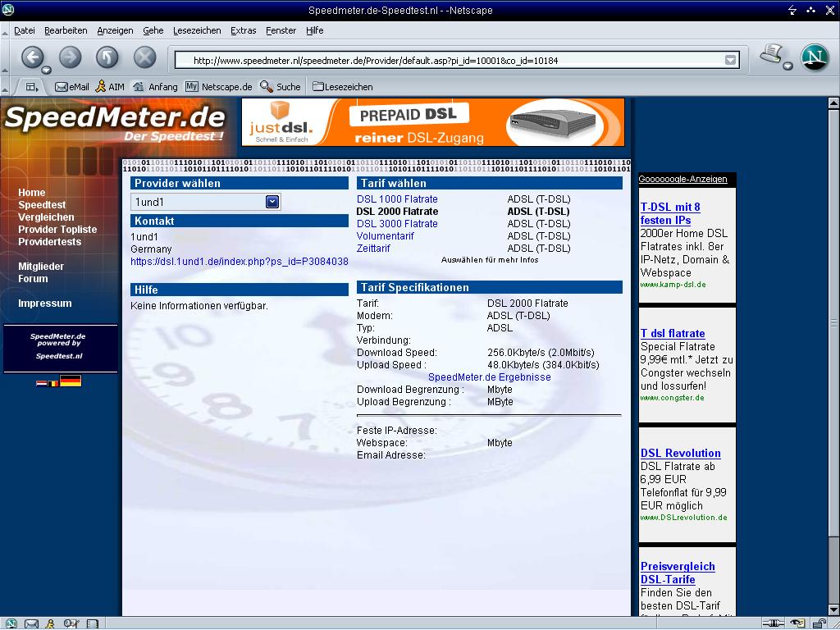Go to Anfang home page
The width and height of the screenshot is (840, 630).
[x=155, y=87]
